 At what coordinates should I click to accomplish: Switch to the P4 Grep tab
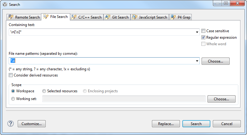tap(181, 17)
